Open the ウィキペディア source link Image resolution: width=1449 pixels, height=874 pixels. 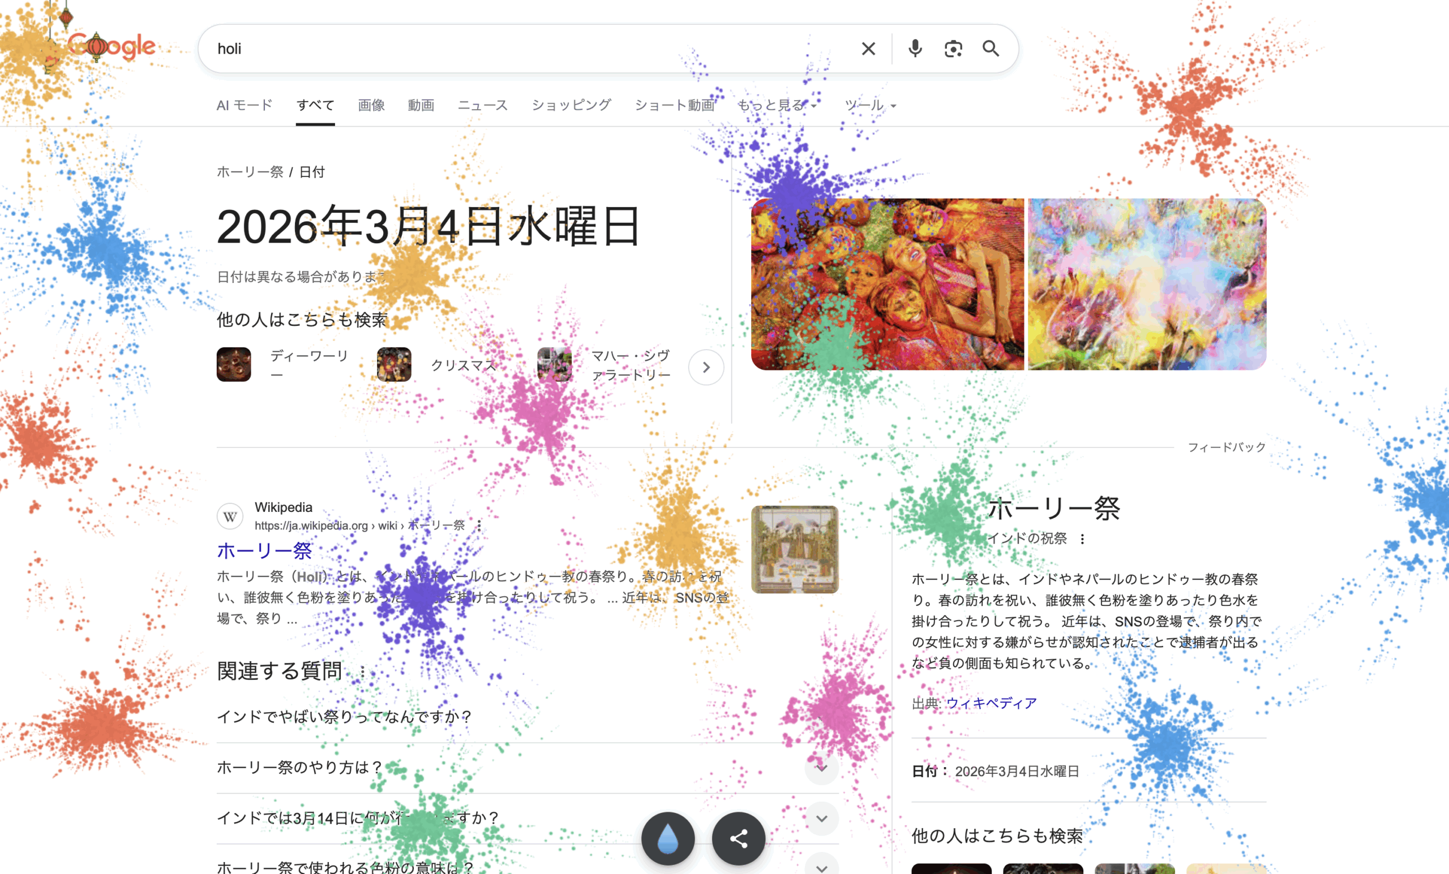991,703
